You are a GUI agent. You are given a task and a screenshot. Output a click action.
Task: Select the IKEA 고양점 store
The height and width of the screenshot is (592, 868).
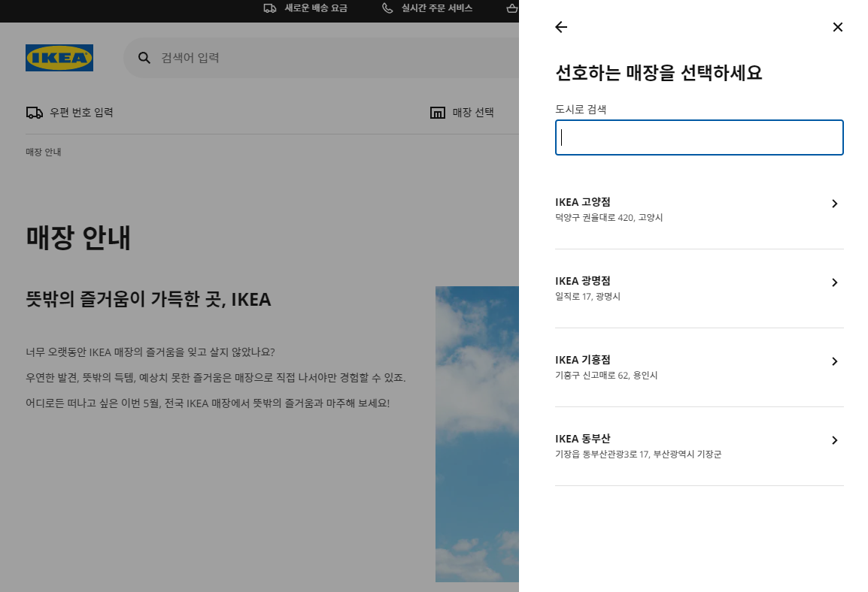click(x=700, y=210)
